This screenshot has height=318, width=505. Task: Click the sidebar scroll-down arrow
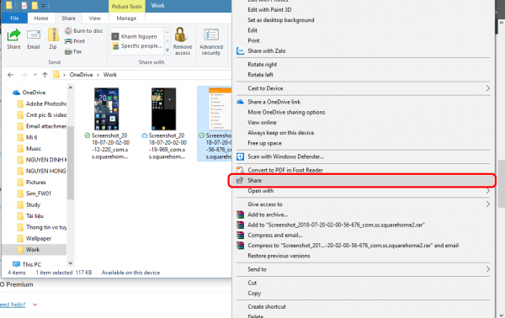(71, 263)
